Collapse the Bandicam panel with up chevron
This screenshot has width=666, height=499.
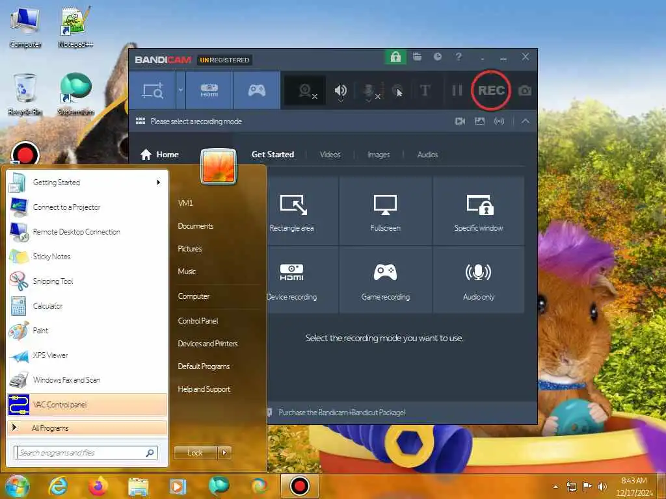pyautogui.click(x=526, y=122)
